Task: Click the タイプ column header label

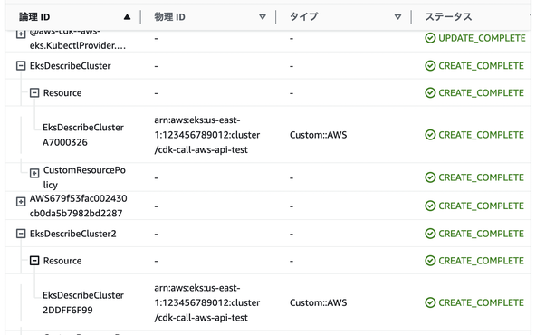Action: [303, 16]
